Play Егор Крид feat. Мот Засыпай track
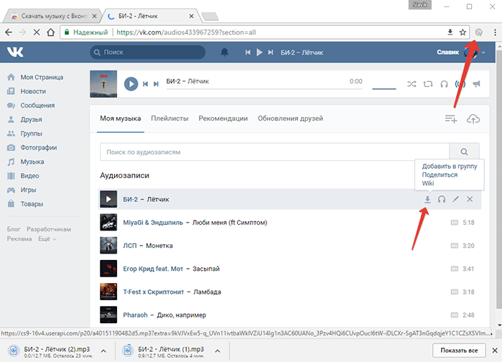 (108, 269)
